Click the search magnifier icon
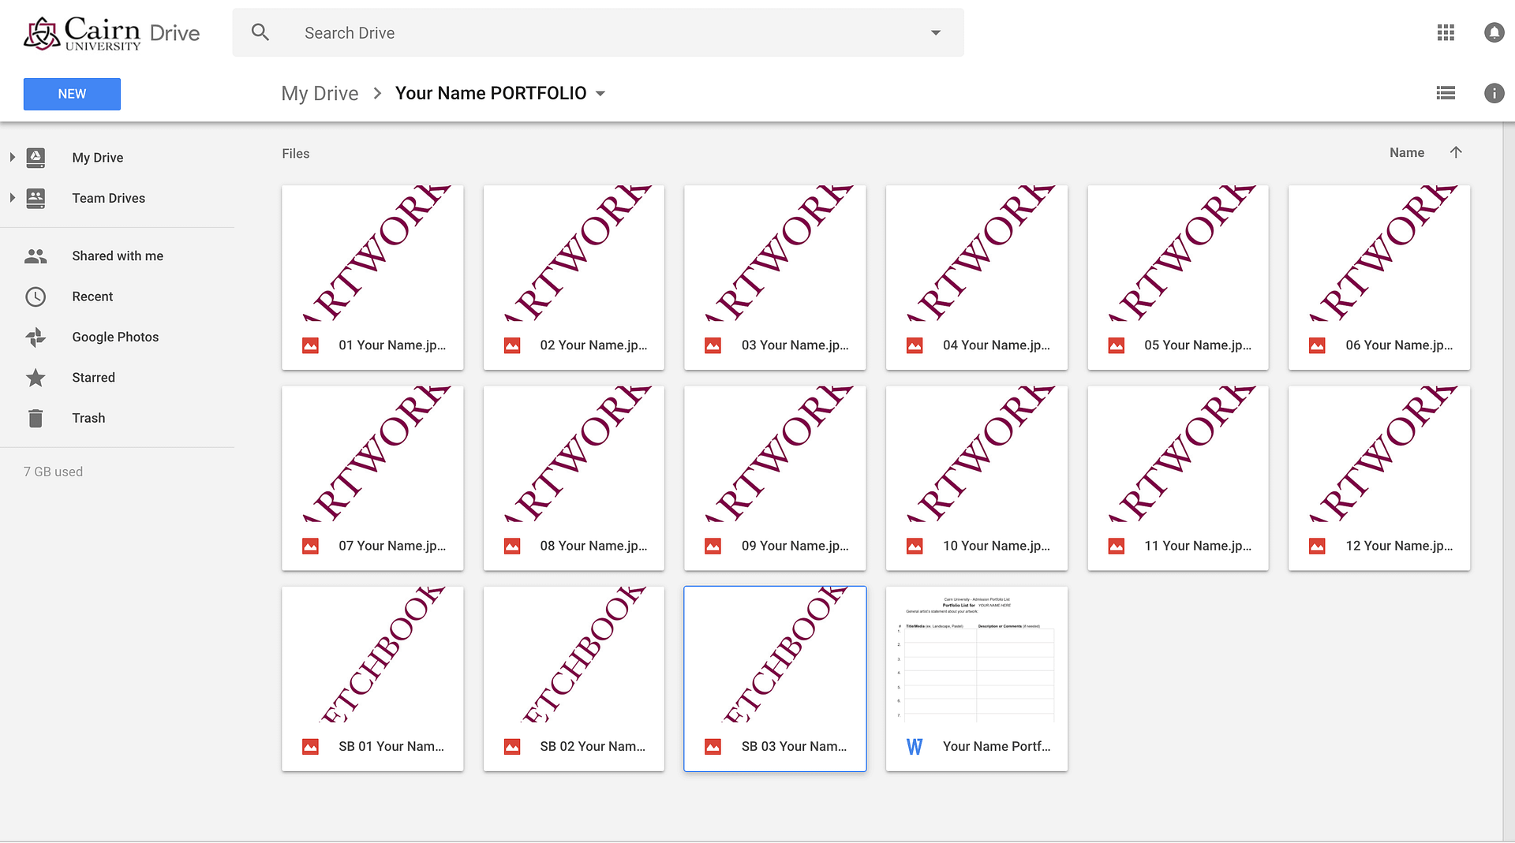Viewport: 1515px width, 843px height. (260, 32)
